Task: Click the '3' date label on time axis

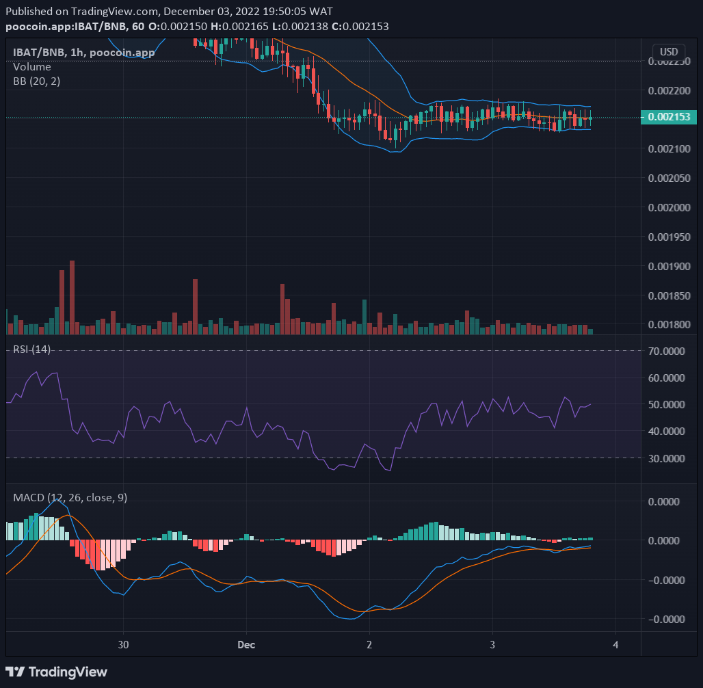Action: pos(492,645)
